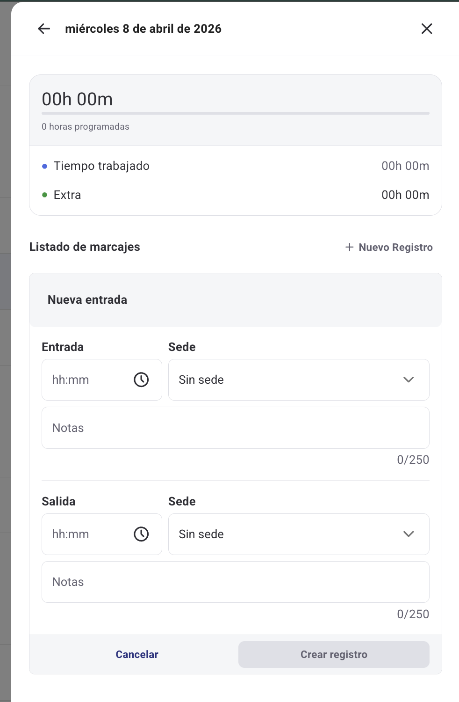Click the Notas field under Salida
This screenshot has width=459, height=702.
coord(235,582)
